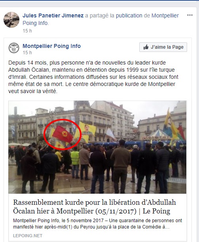
Task: Click the shared post's 15 h timestamp
Action: [x=27, y=53]
